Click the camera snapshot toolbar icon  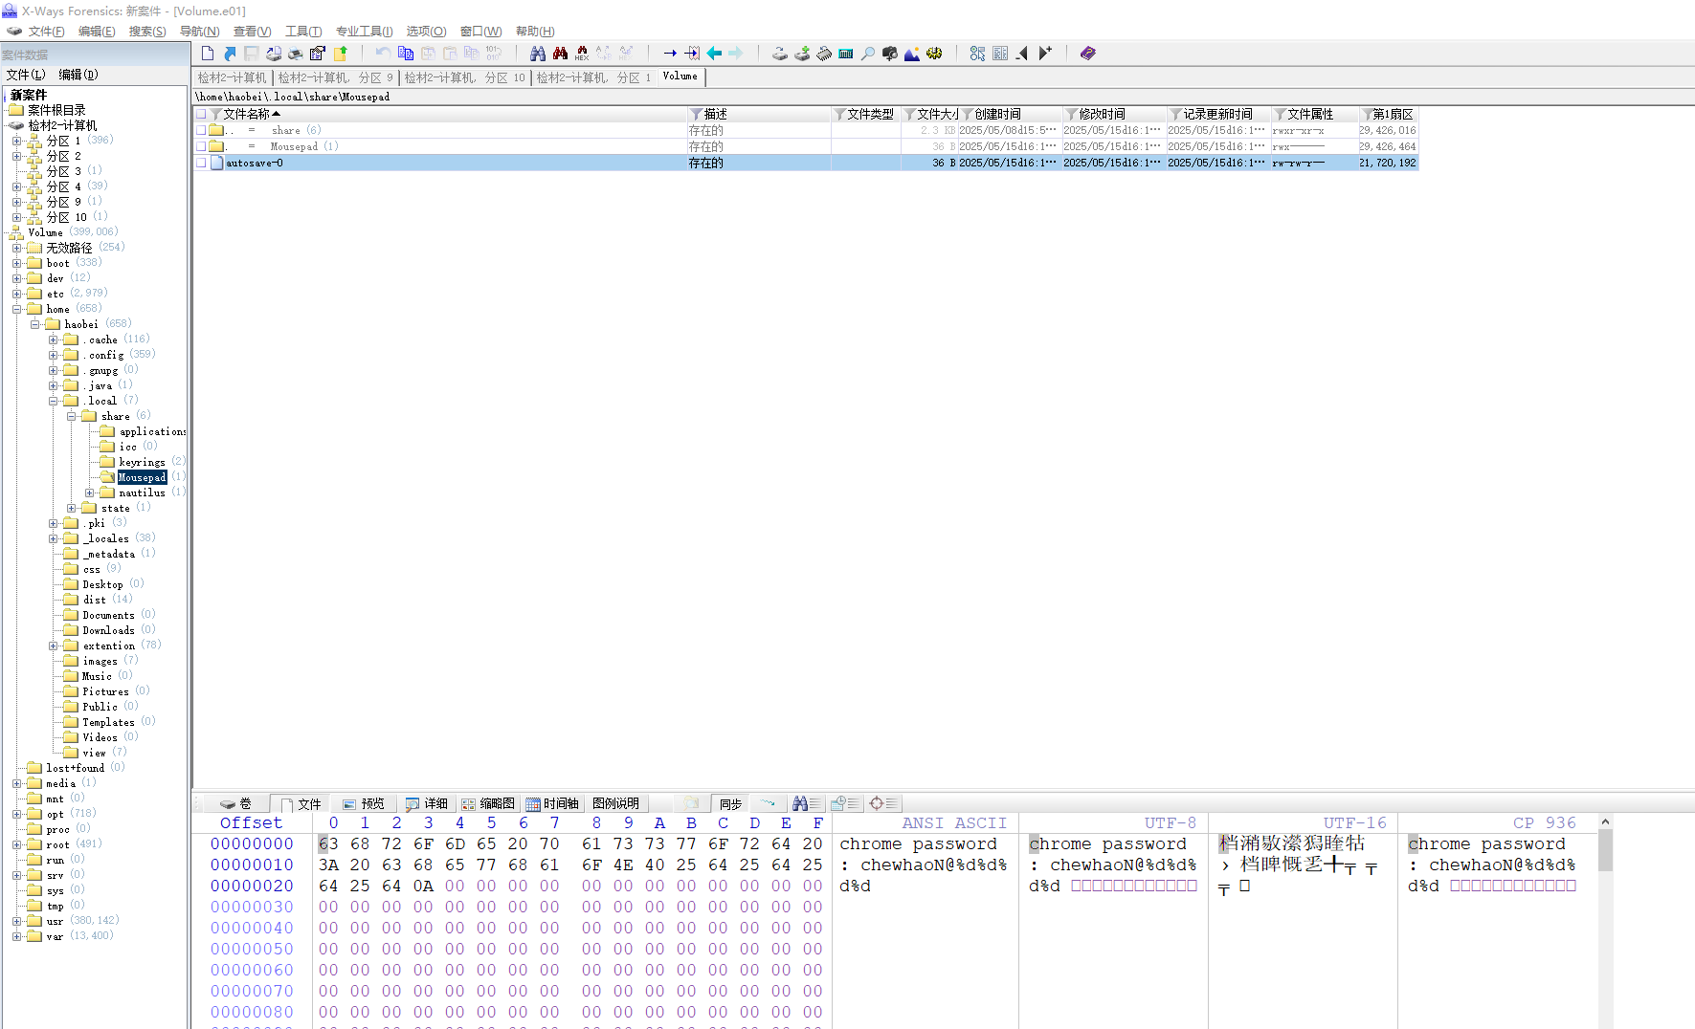click(x=889, y=54)
